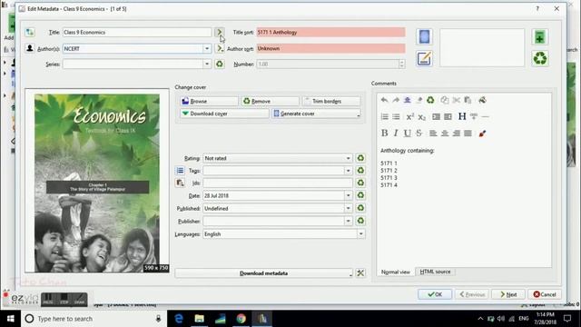Image resolution: width=581 pixels, height=327 pixels.
Task: Justify comment text
Action: (x=468, y=134)
